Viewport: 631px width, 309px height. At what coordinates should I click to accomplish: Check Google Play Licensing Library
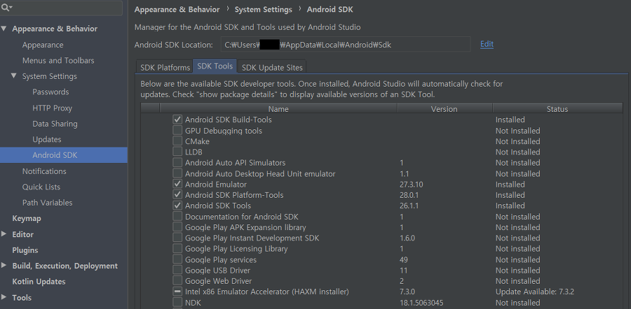coord(177,248)
